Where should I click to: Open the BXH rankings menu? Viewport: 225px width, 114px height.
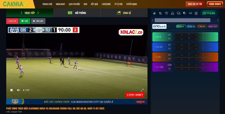[85, 4]
